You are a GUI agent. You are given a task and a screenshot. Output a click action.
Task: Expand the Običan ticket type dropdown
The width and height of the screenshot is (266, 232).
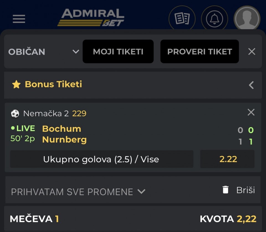[76, 52]
